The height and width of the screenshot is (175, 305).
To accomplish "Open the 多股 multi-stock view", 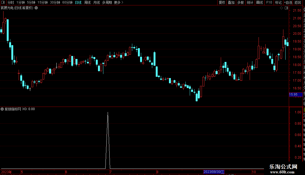I will point(240,2).
